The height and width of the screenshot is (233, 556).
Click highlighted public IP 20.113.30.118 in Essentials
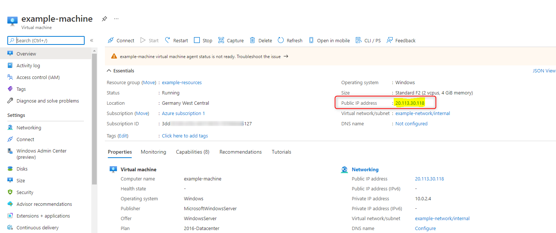point(410,103)
